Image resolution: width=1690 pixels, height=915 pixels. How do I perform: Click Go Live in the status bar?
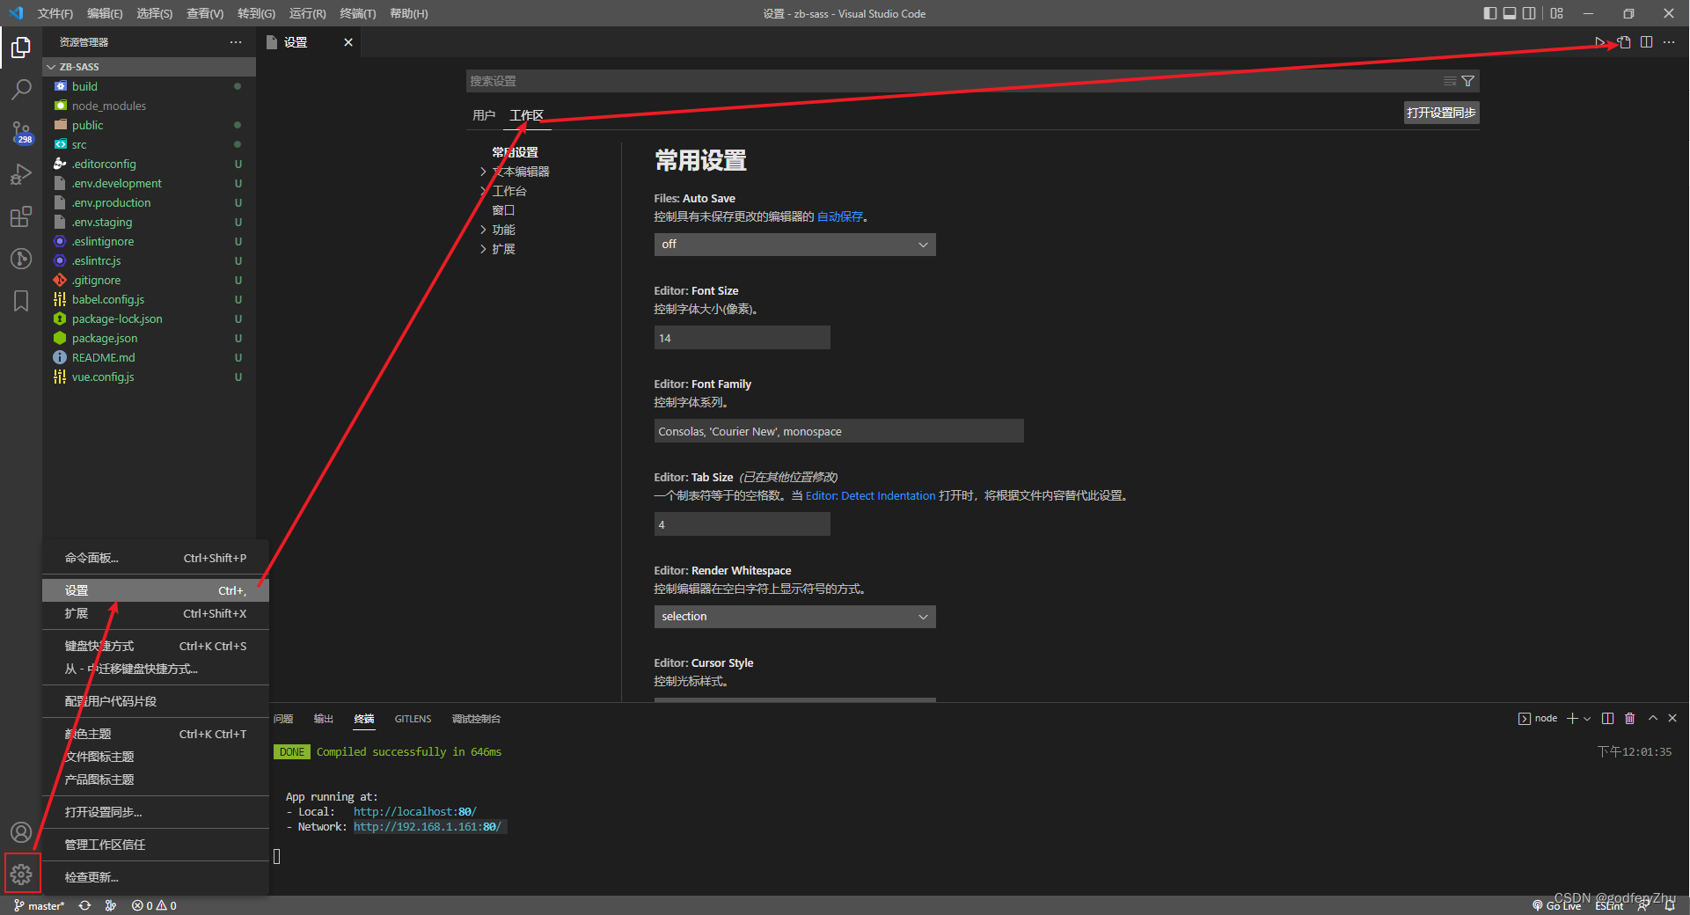[1556, 905]
